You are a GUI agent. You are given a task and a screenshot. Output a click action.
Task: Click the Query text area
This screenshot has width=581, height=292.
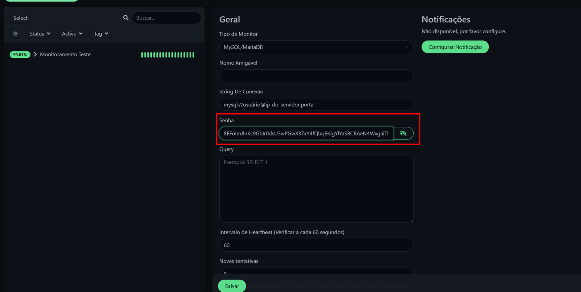point(316,189)
